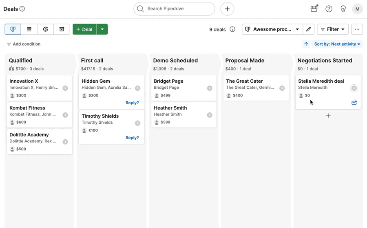Open the forecast view icon
Screen dimensions: 367x228
click(45, 29)
